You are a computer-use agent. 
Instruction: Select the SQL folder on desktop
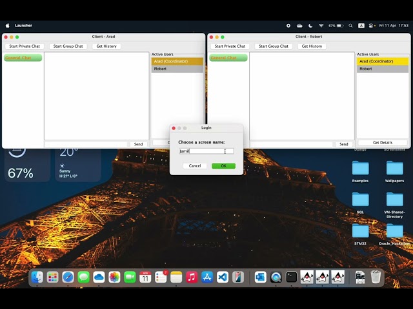coord(360,203)
